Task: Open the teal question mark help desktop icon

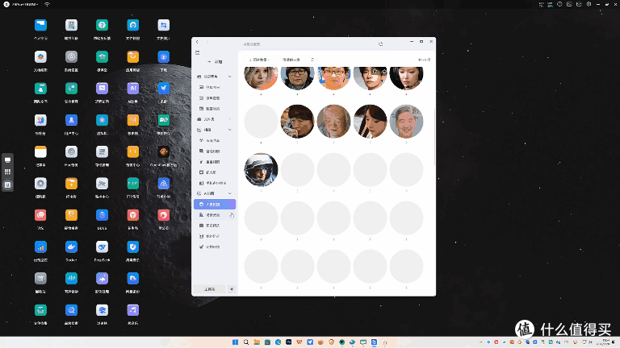Action: (102, 25)
